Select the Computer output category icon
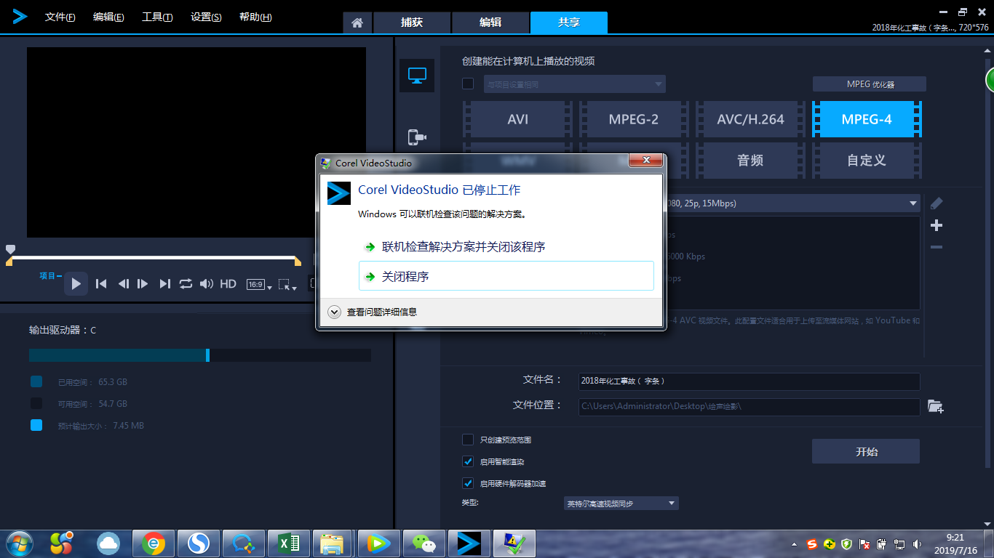The height and width of the screenshot is (558, 994). [417, 76]
